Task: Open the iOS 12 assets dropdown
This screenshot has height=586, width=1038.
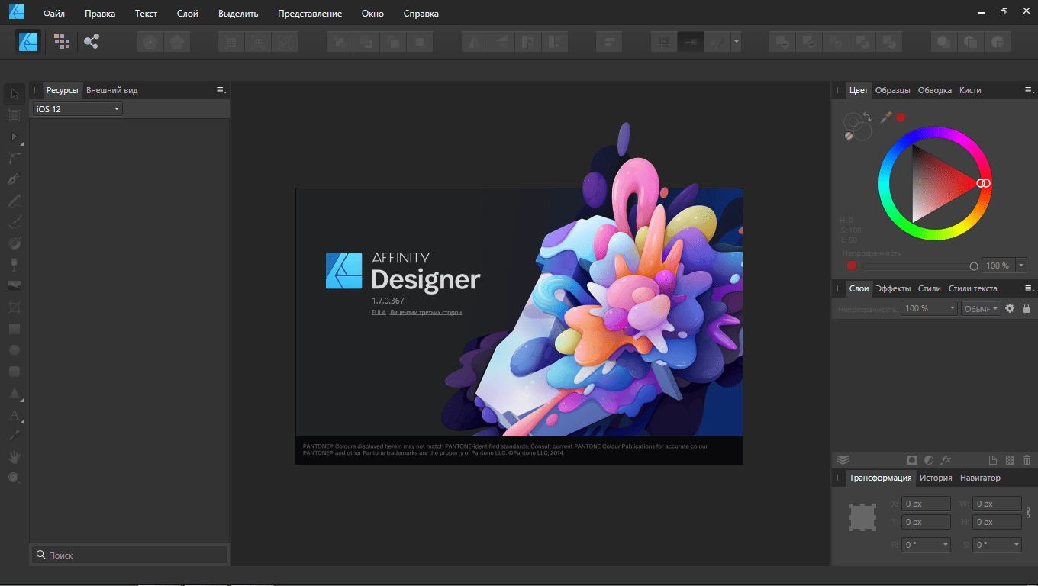Action: [x=78, y=109]
